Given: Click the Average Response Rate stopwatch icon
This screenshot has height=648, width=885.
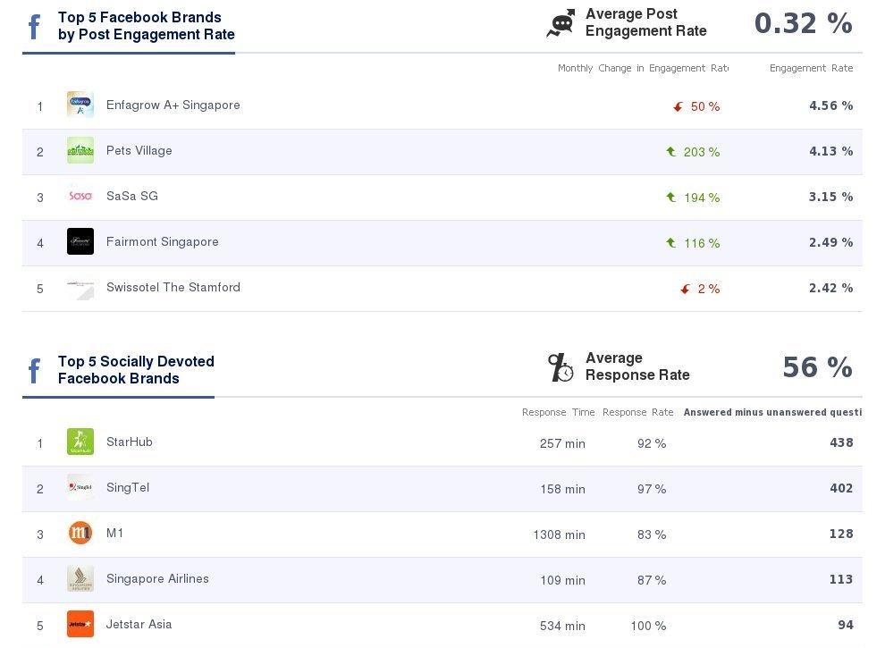Looking at the screenshot, I should tap(561, 367).
